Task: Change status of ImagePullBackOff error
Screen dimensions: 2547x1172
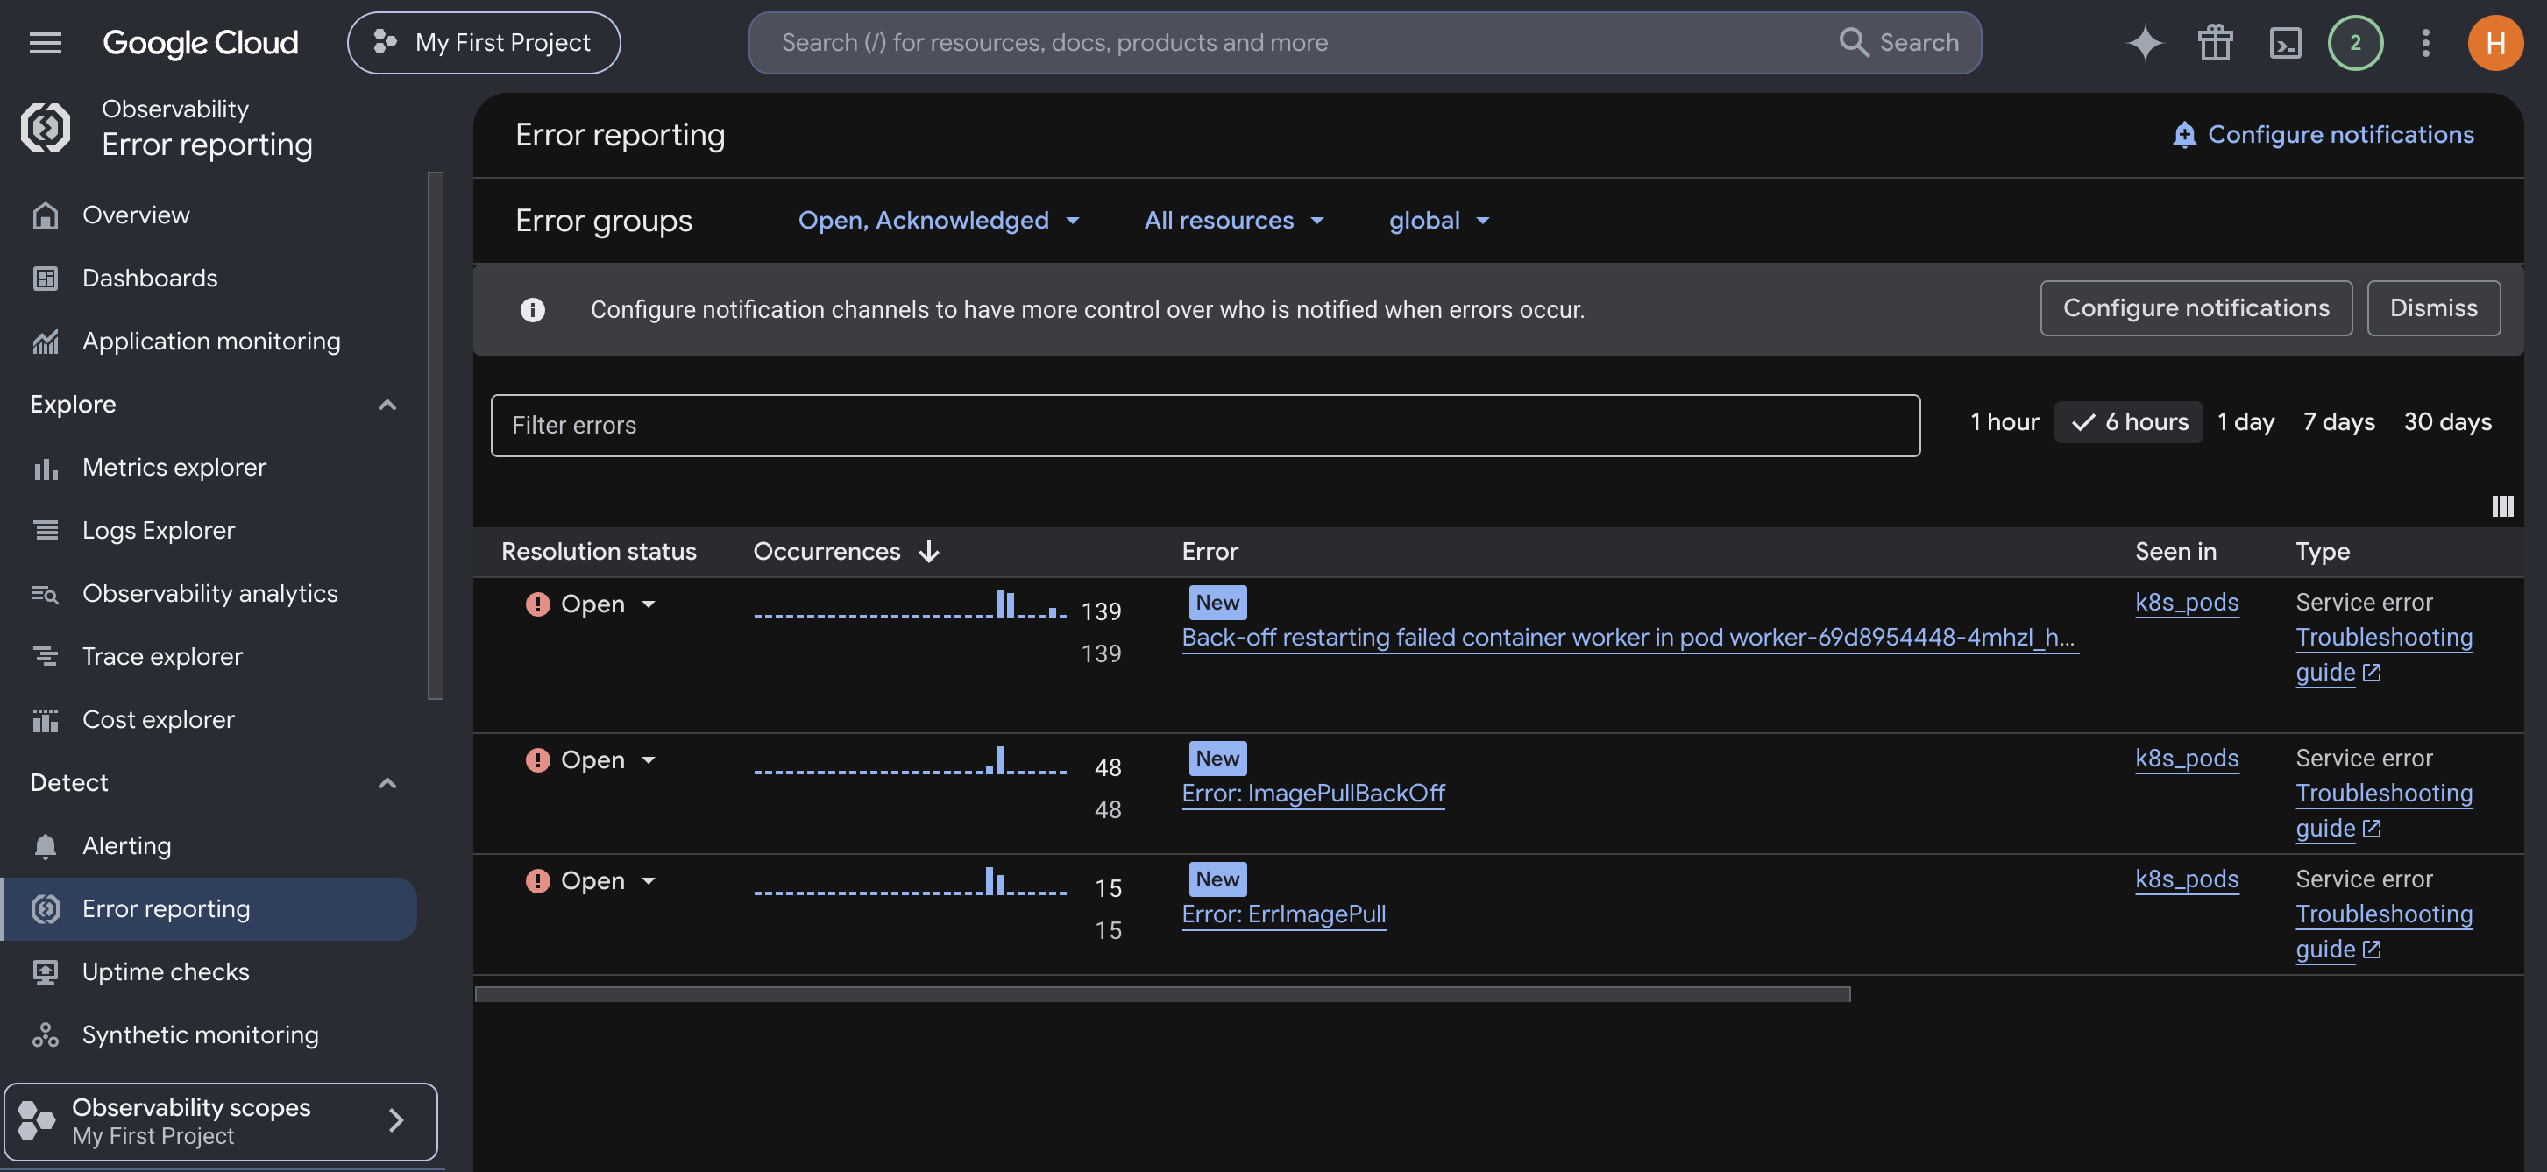Action: (x=592, y=760)
